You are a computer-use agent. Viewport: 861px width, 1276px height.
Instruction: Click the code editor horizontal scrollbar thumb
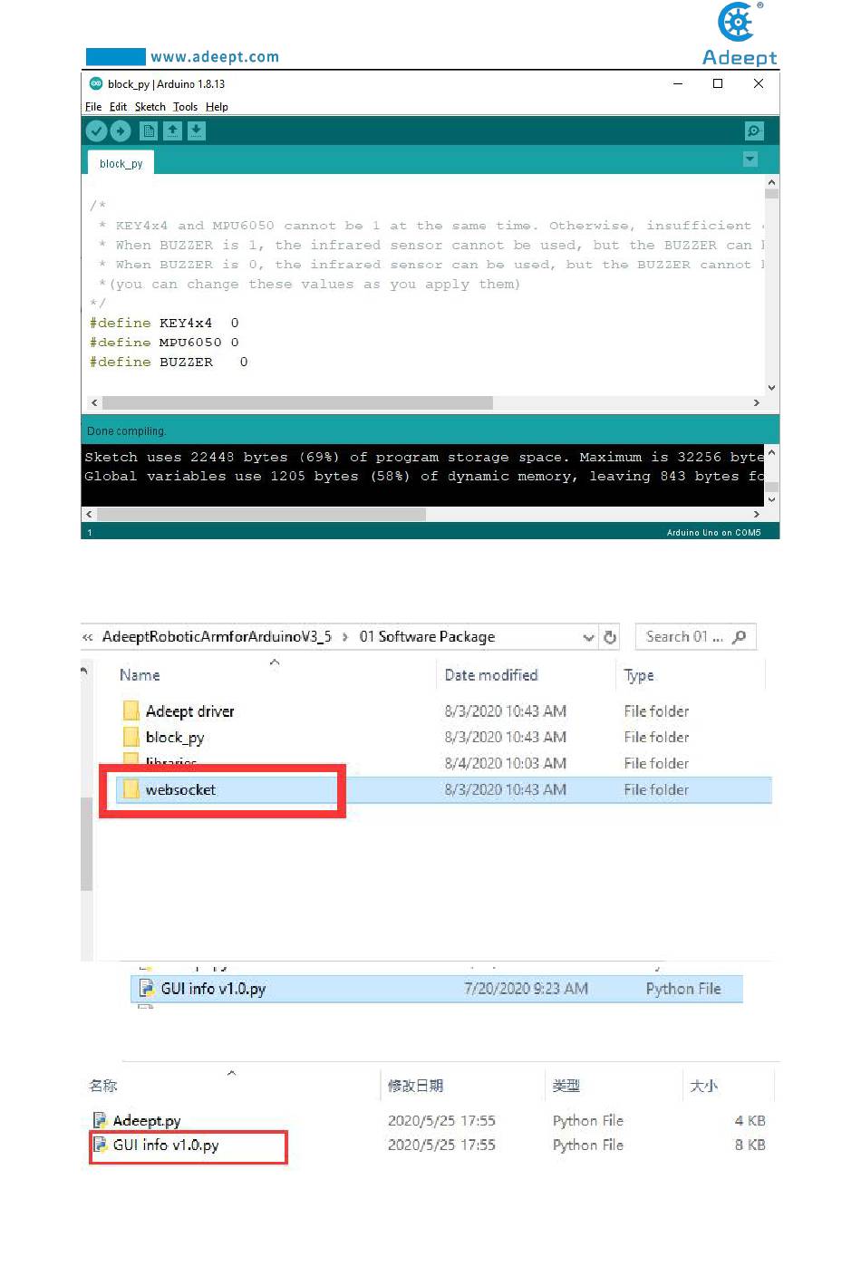(297, 402)
